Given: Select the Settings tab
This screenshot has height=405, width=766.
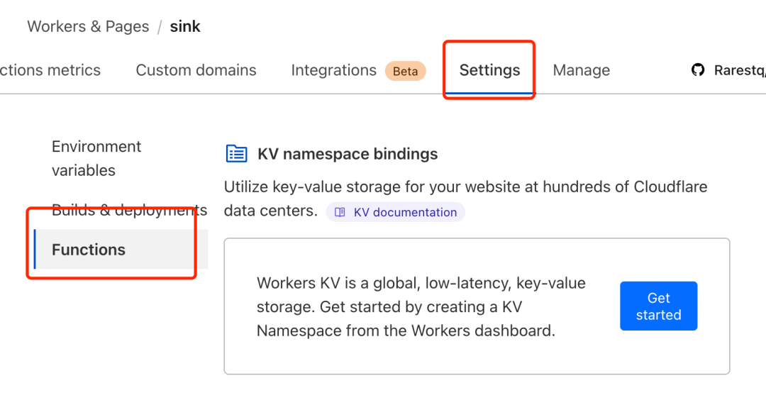Looking at the screenshot, I should tap(489, 70).
